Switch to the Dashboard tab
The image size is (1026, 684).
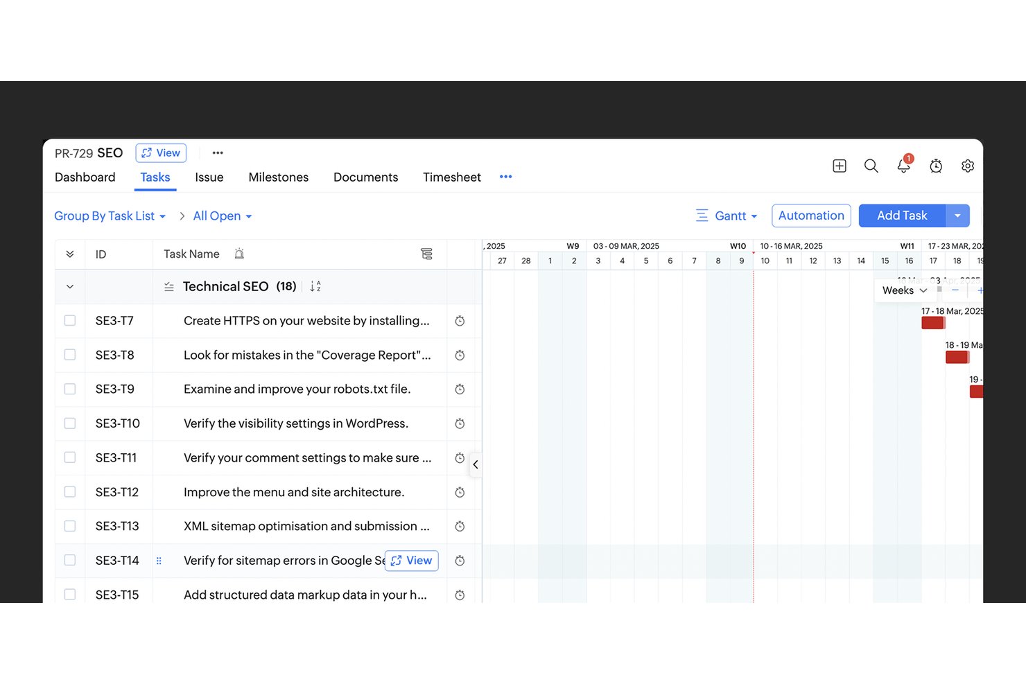coord(85,177)
